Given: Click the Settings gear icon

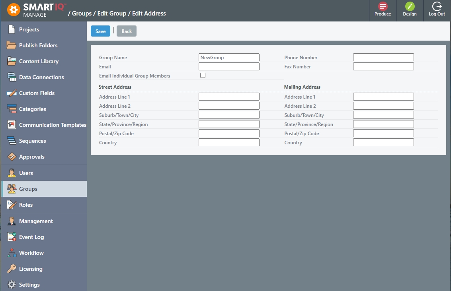Looking at the screenshot, I should tap(12, 285).
